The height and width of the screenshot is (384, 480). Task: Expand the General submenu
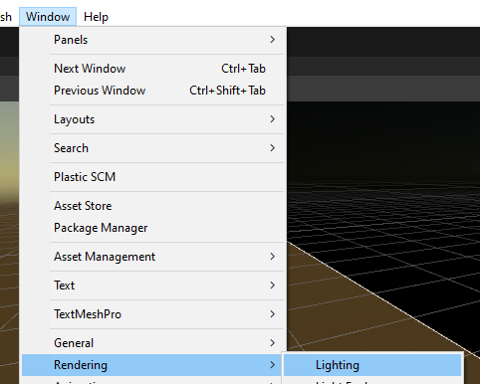point(153,343)
